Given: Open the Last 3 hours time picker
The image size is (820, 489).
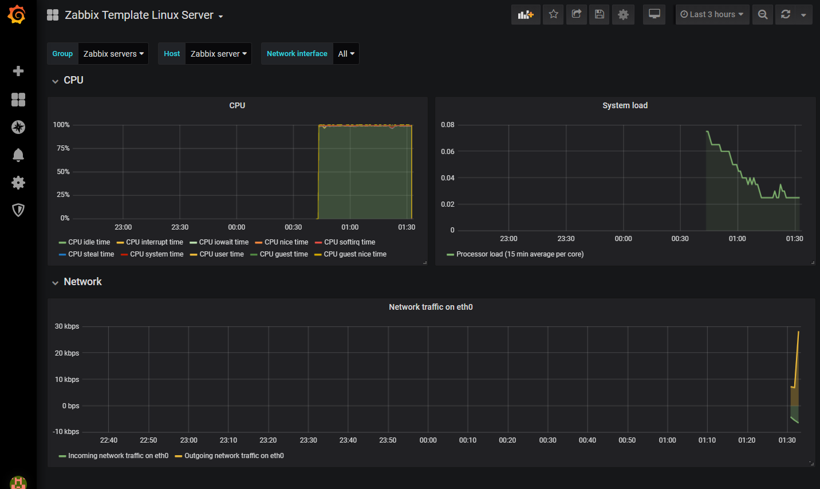Looking at the screenshot, I should click(712, 15).
